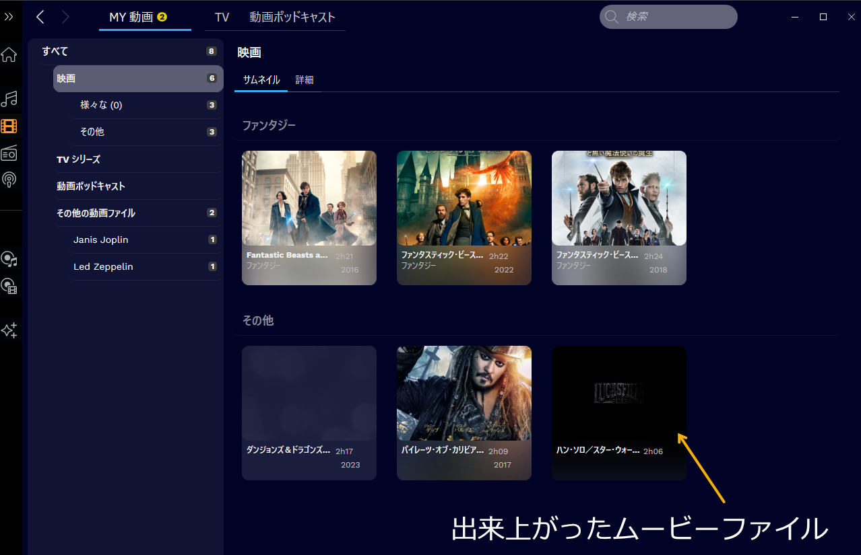The width and height of the screenshot is (861, 555).
Task: Minimize the application window
Action: tap(796, 17)
